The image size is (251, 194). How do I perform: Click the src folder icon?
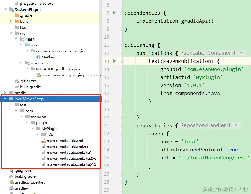pos(17,33)
